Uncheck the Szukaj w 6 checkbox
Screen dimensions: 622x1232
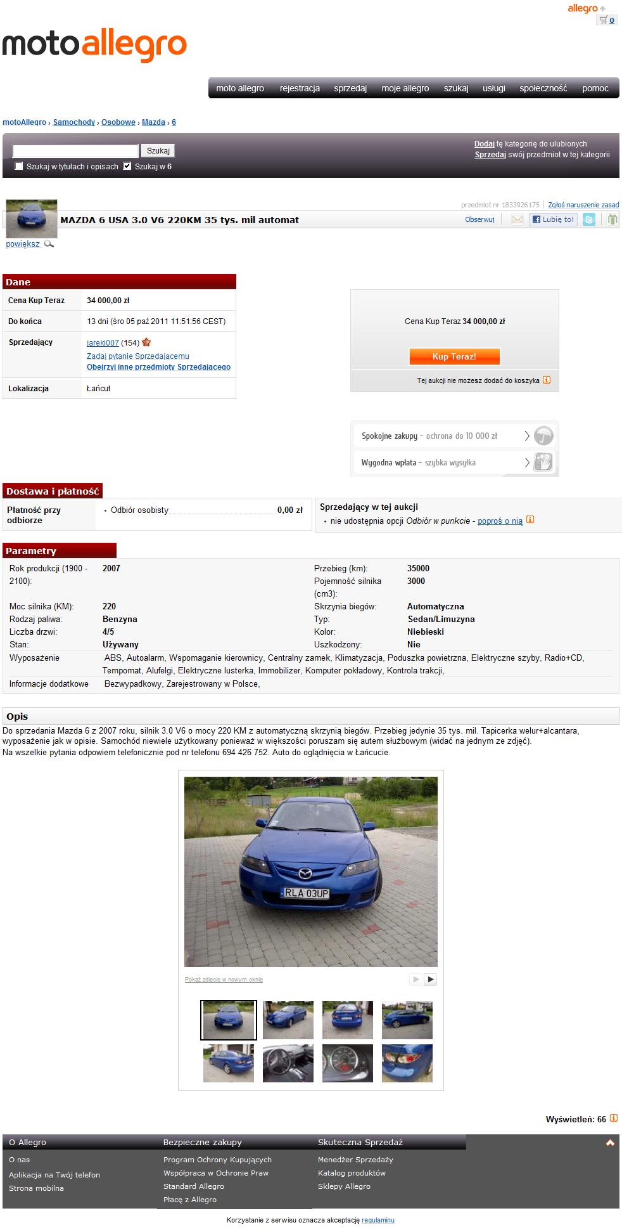(127, 166)
